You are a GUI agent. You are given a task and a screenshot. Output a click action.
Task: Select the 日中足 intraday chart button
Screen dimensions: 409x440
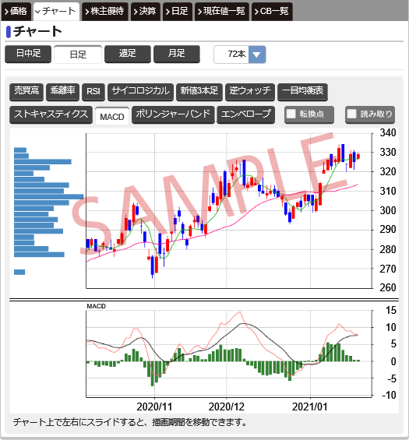coord(28,54)
